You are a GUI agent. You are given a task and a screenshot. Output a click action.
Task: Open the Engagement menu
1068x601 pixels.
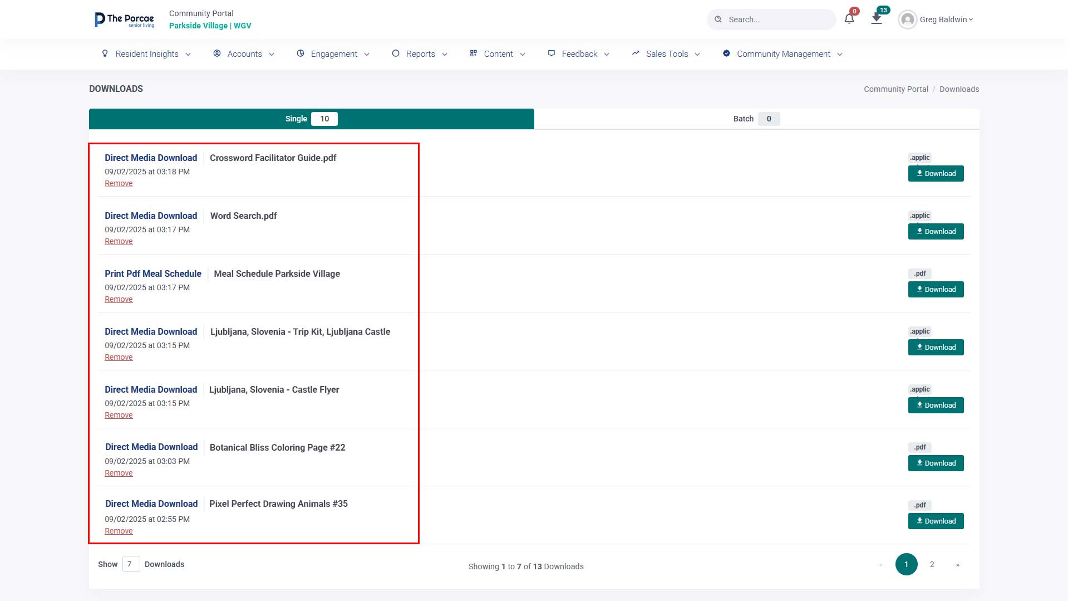[333, 54]
